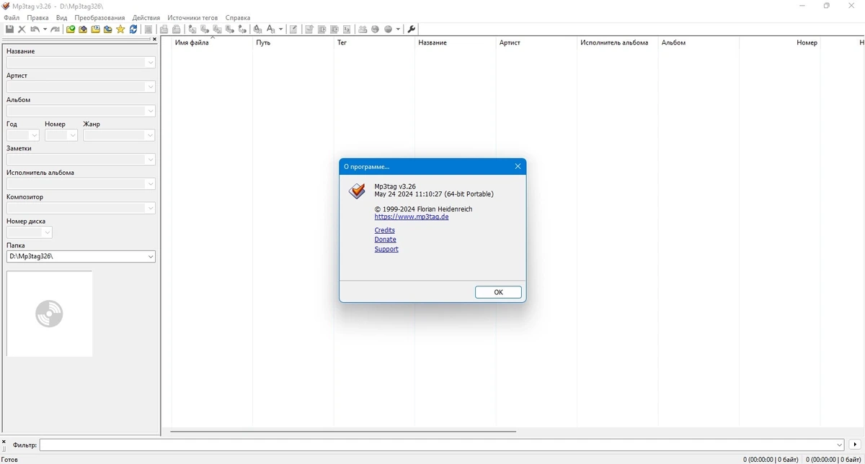Click the Номер combo box in tag panel
Viewport: 865px width, 464px height.
pos(61,135)
